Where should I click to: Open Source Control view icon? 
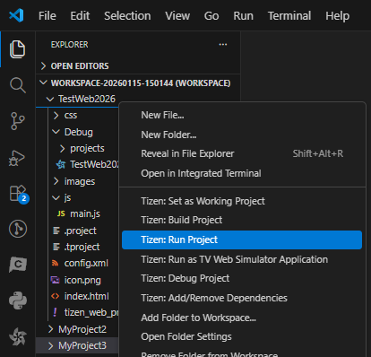(18, 121)
